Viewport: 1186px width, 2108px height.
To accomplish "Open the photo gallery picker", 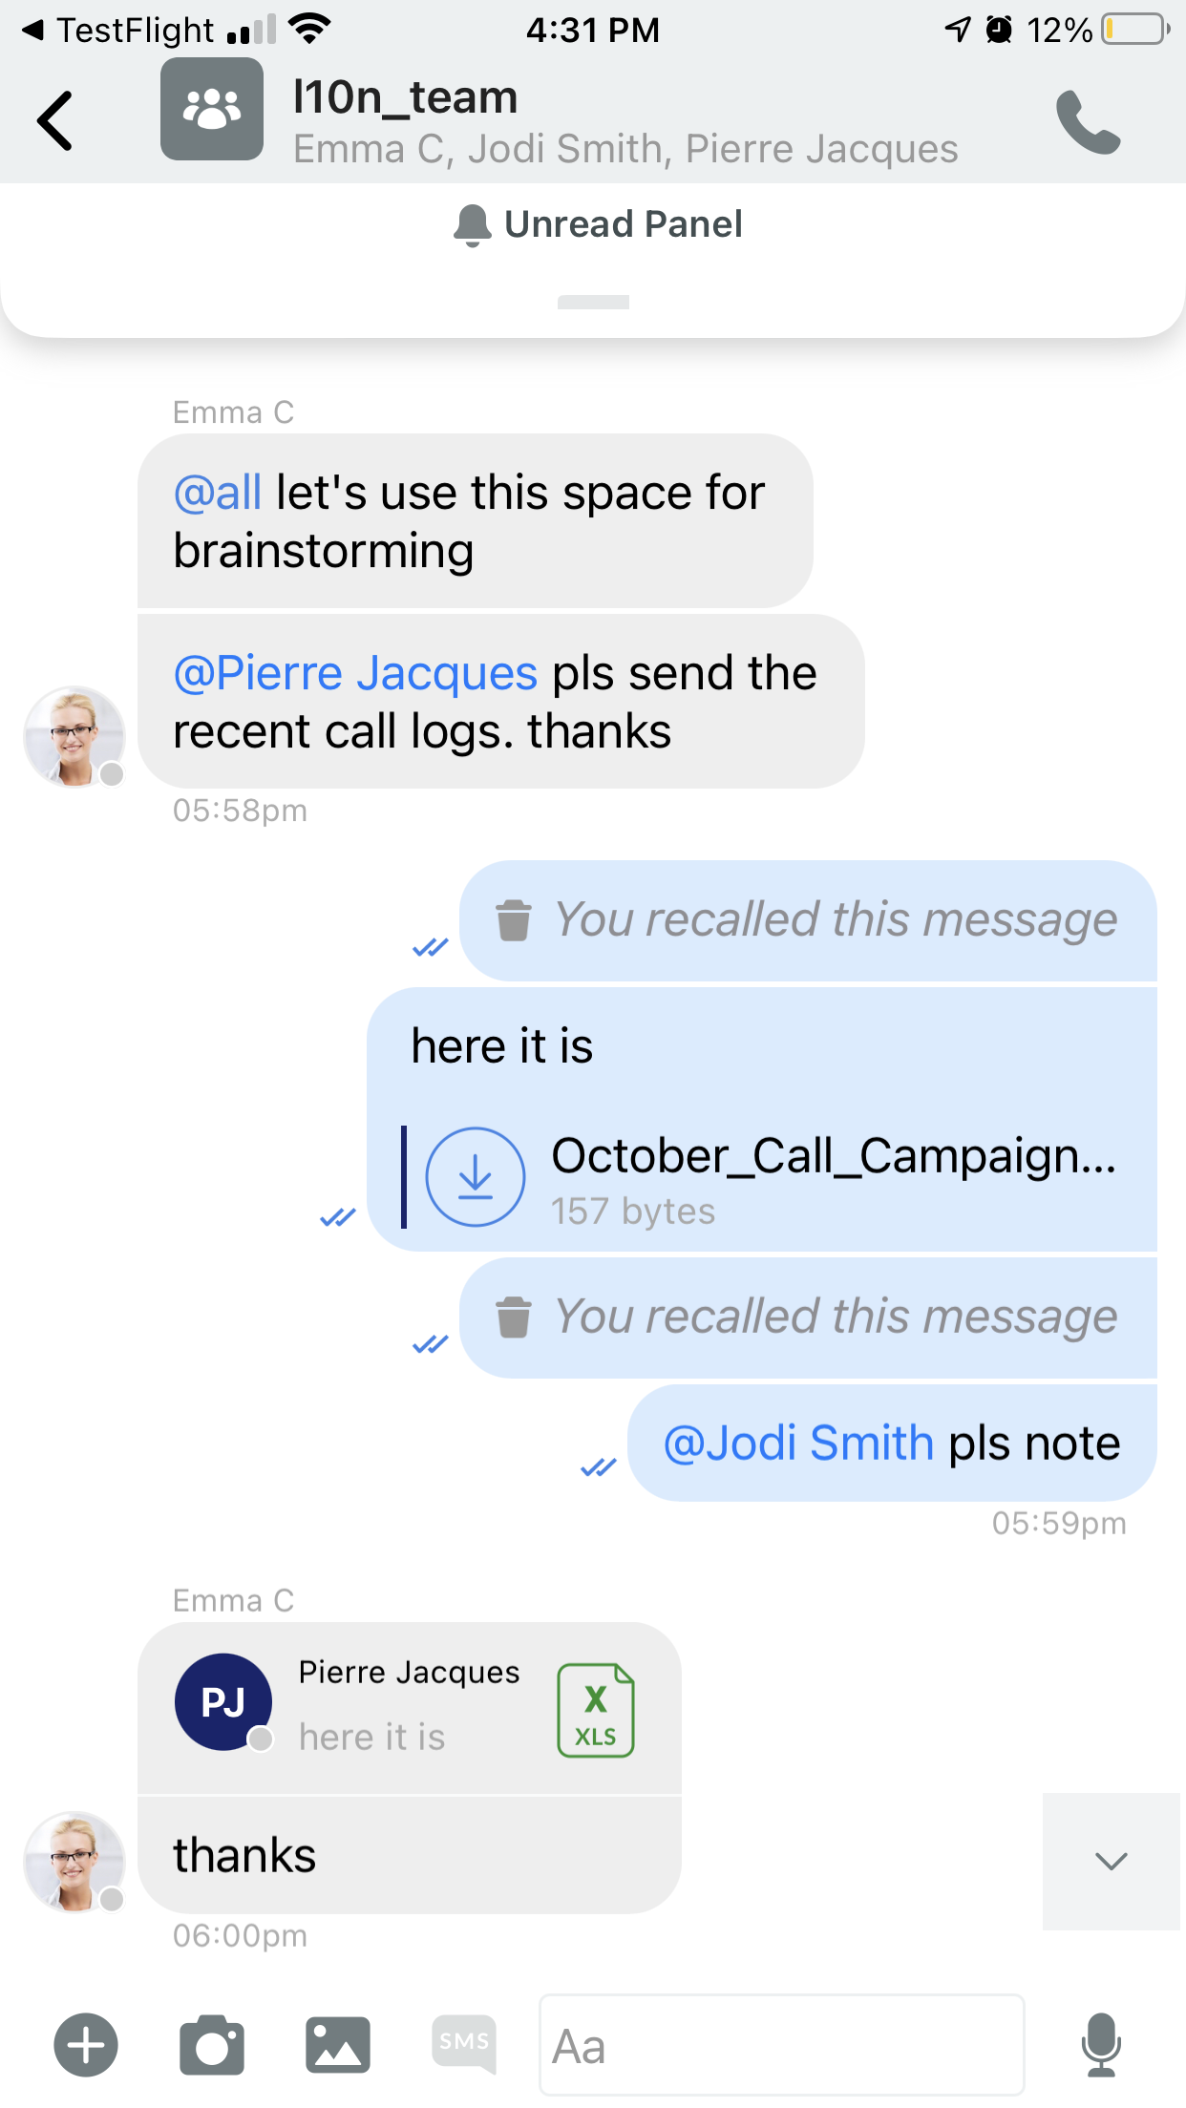I will 337,2045.
